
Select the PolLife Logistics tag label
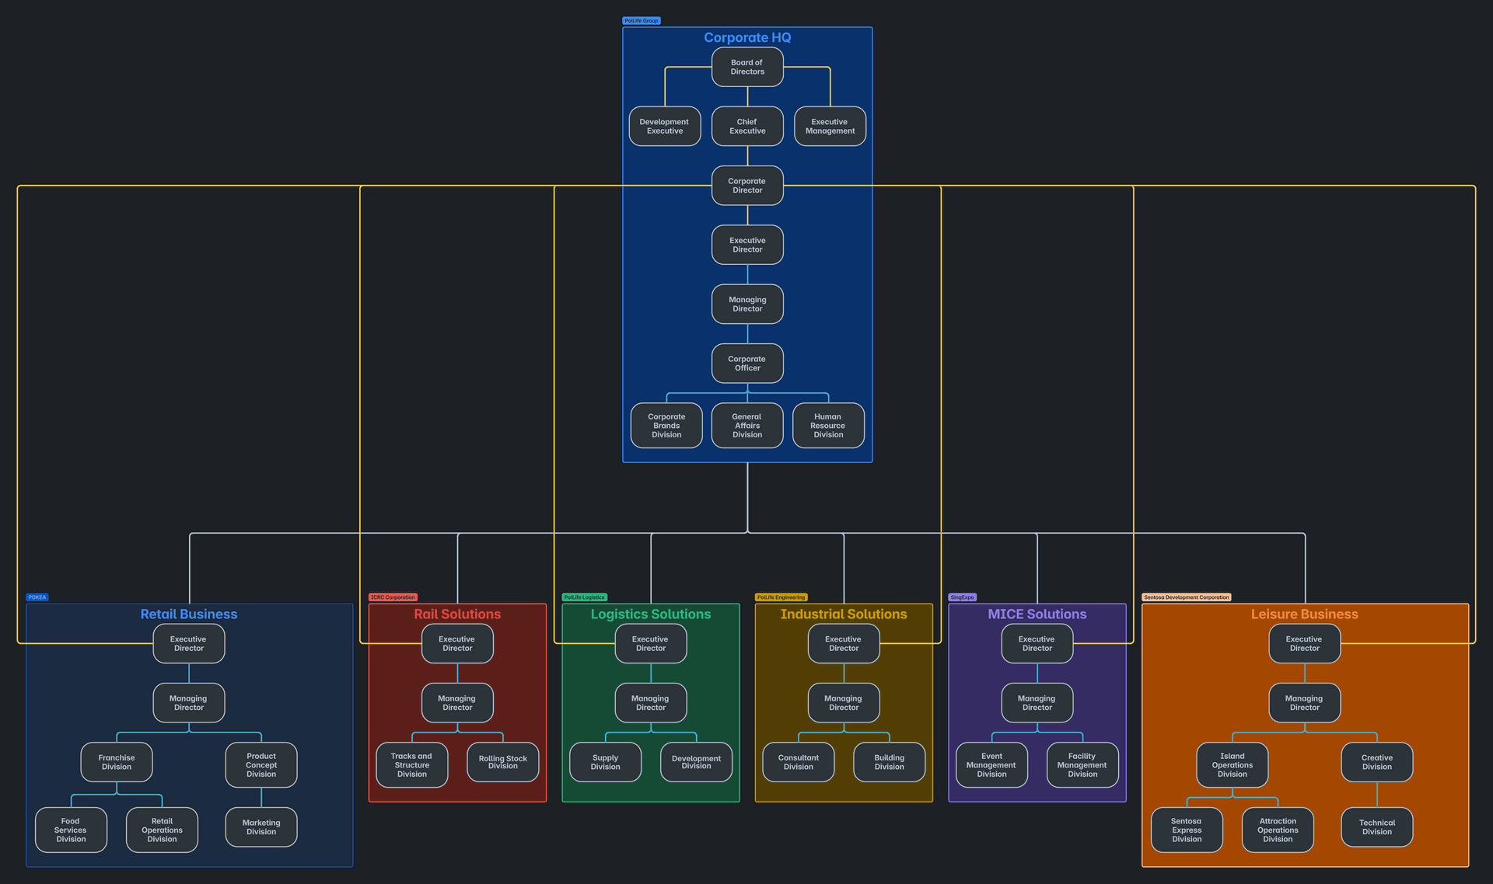coord(584,597)
